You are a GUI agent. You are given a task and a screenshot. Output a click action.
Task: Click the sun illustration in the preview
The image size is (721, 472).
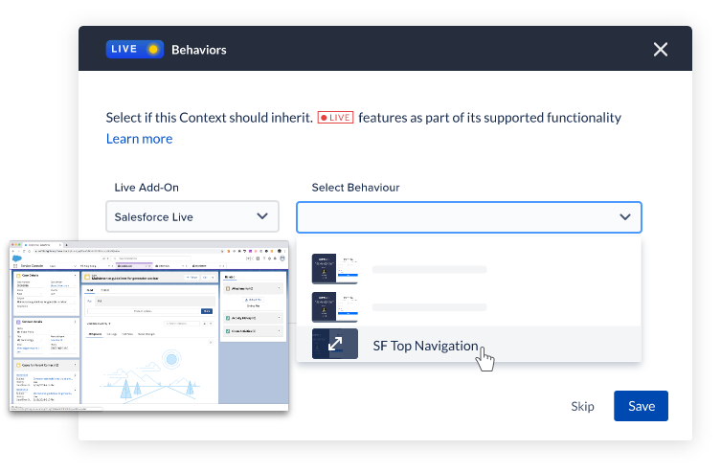point(172,359)
